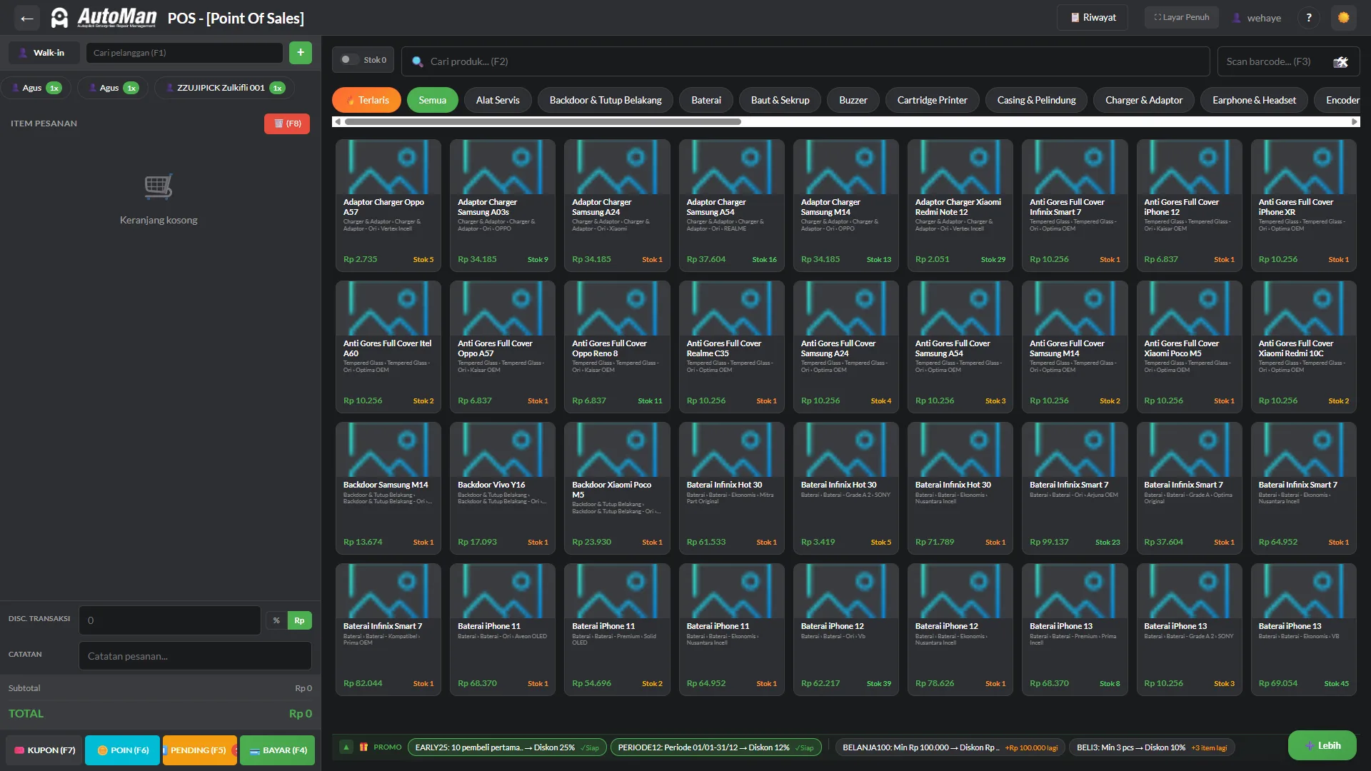Toggle the Stok 0 switch
Viewport: 1371px width, 771px height.
tap(350, 60)
